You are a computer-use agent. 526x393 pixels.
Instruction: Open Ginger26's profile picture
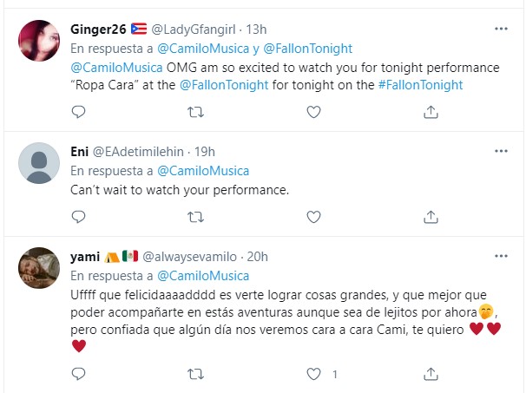pyautogui.click(x=39, y=41)
